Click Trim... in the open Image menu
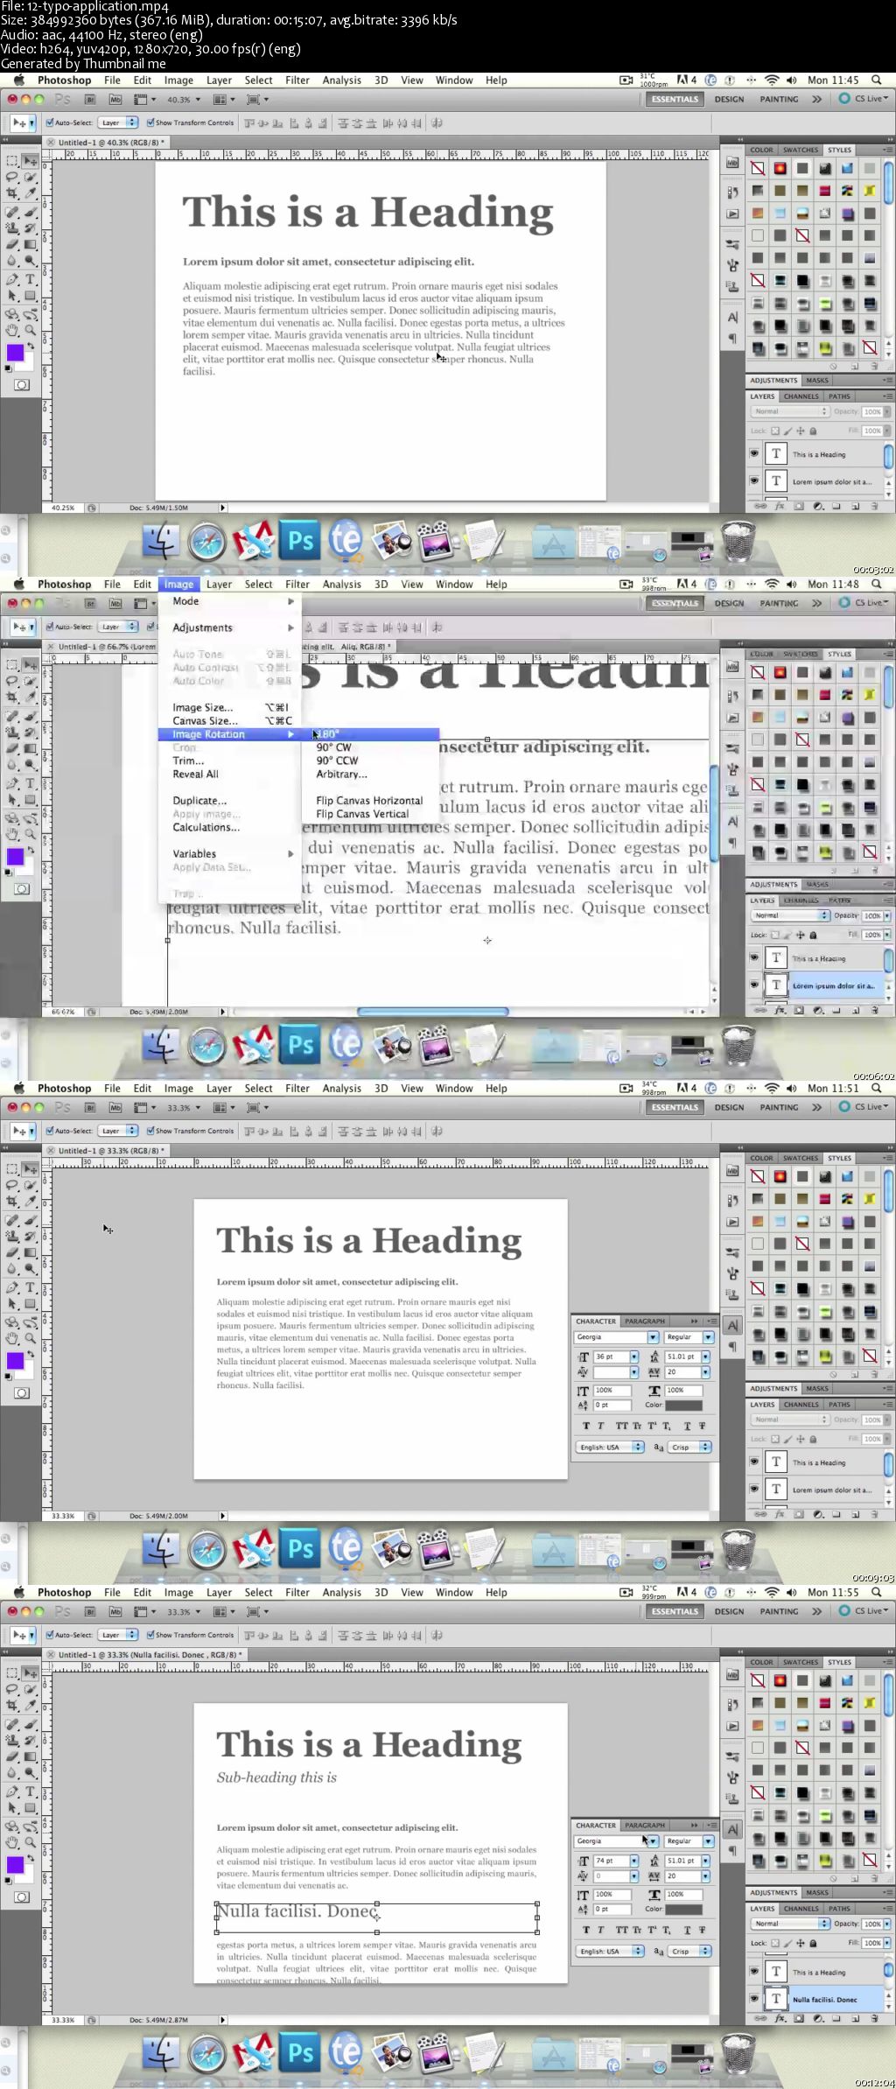The image size is (896, 2089). [x=188, y=761]
